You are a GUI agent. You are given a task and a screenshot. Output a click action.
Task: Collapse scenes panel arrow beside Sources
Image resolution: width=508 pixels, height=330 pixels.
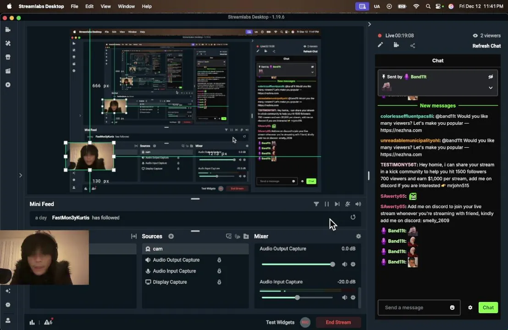click(134, 236)
